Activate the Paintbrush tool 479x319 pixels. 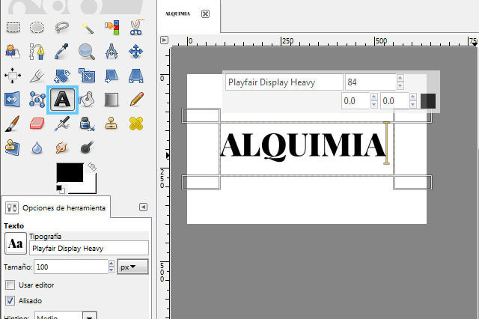pos(13,123)
